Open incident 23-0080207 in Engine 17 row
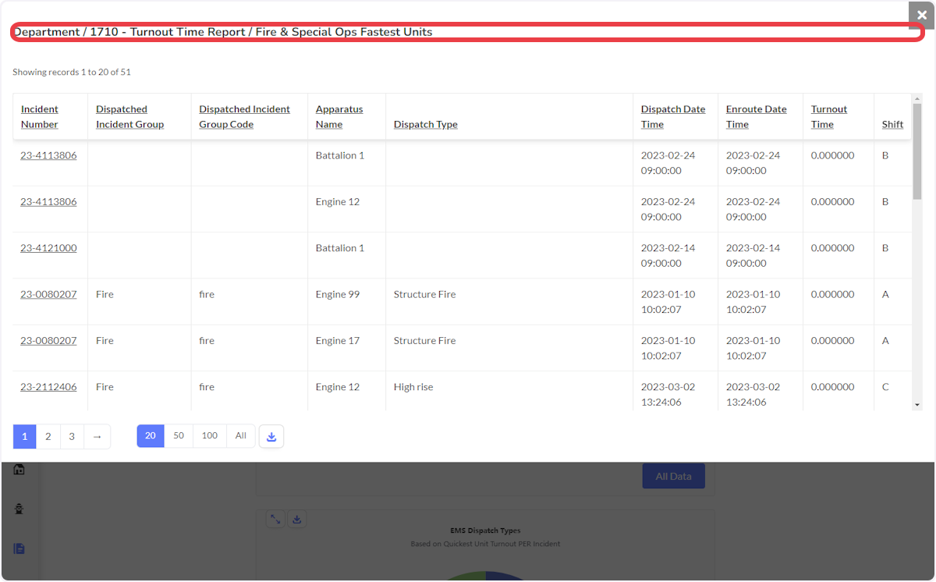 (x=48, y=341)
